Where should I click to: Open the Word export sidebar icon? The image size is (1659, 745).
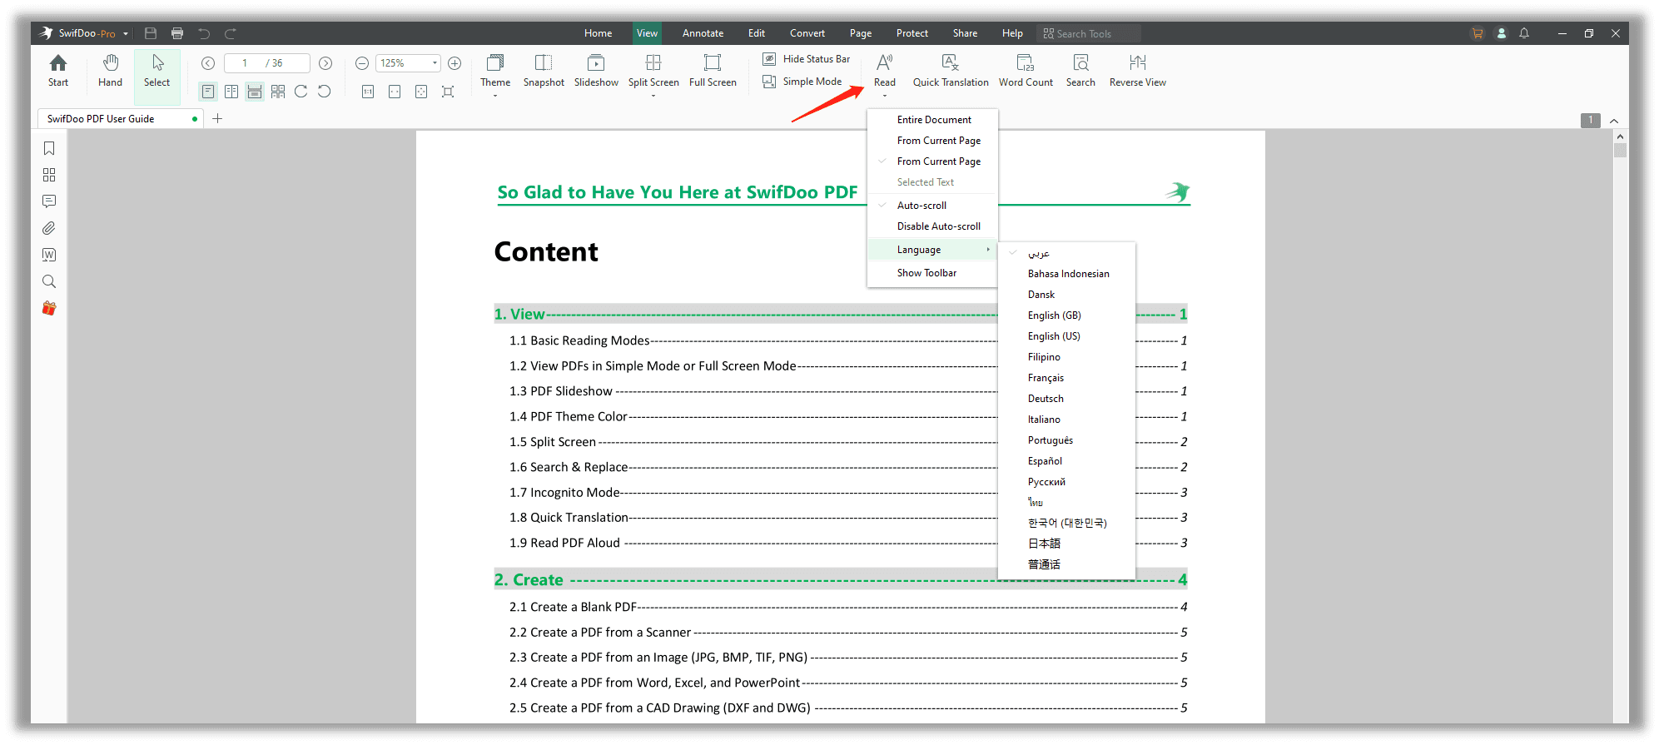49,255
